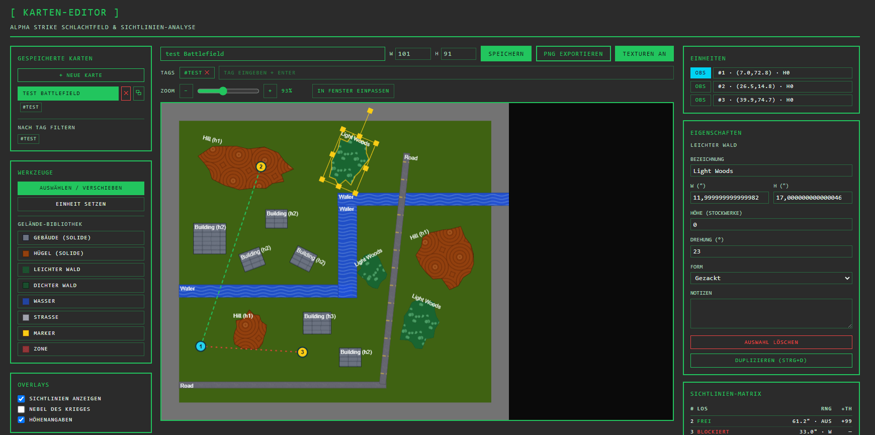Click the terrain H (") height field

coord(813,198)
